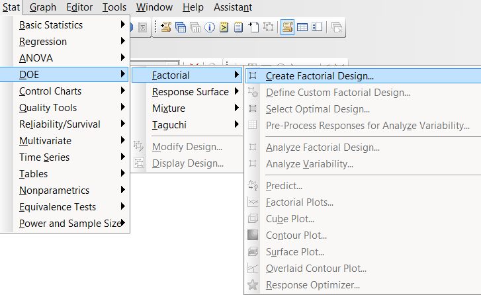481x295 pixels.
Task: Open the Help menu
Action: pyautogui.click(x=193, y=7)
